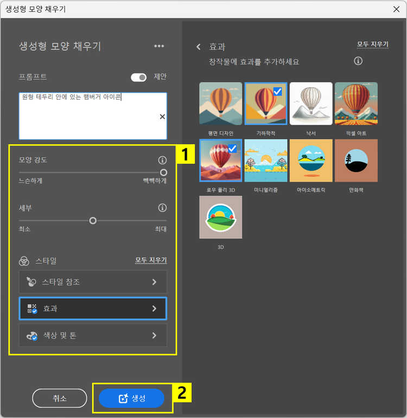The height and width of the screenshot is (418, 407).
Task: Click 모두 지우기 in 효과 panel
Action: 373,44
